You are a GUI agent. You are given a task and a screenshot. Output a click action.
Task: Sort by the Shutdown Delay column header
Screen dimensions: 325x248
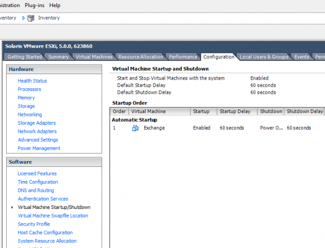coord(305,112)
